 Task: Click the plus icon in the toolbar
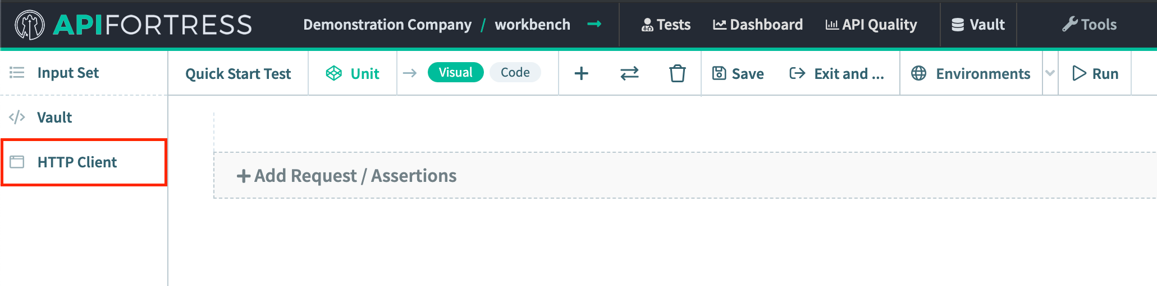click(582, 73)
